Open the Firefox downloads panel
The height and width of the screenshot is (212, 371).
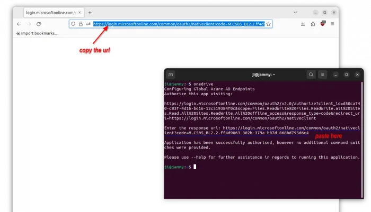pyautogui.click(x=303, y=24)
